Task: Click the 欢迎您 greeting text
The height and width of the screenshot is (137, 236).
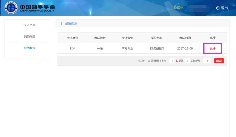Action: (179, 8)
